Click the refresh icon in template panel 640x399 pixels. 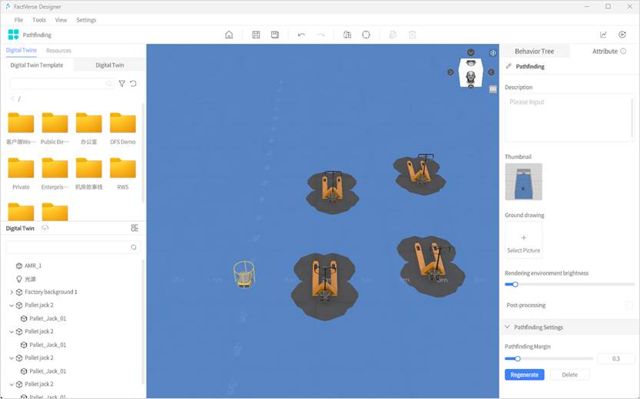[x=133, y=84]
